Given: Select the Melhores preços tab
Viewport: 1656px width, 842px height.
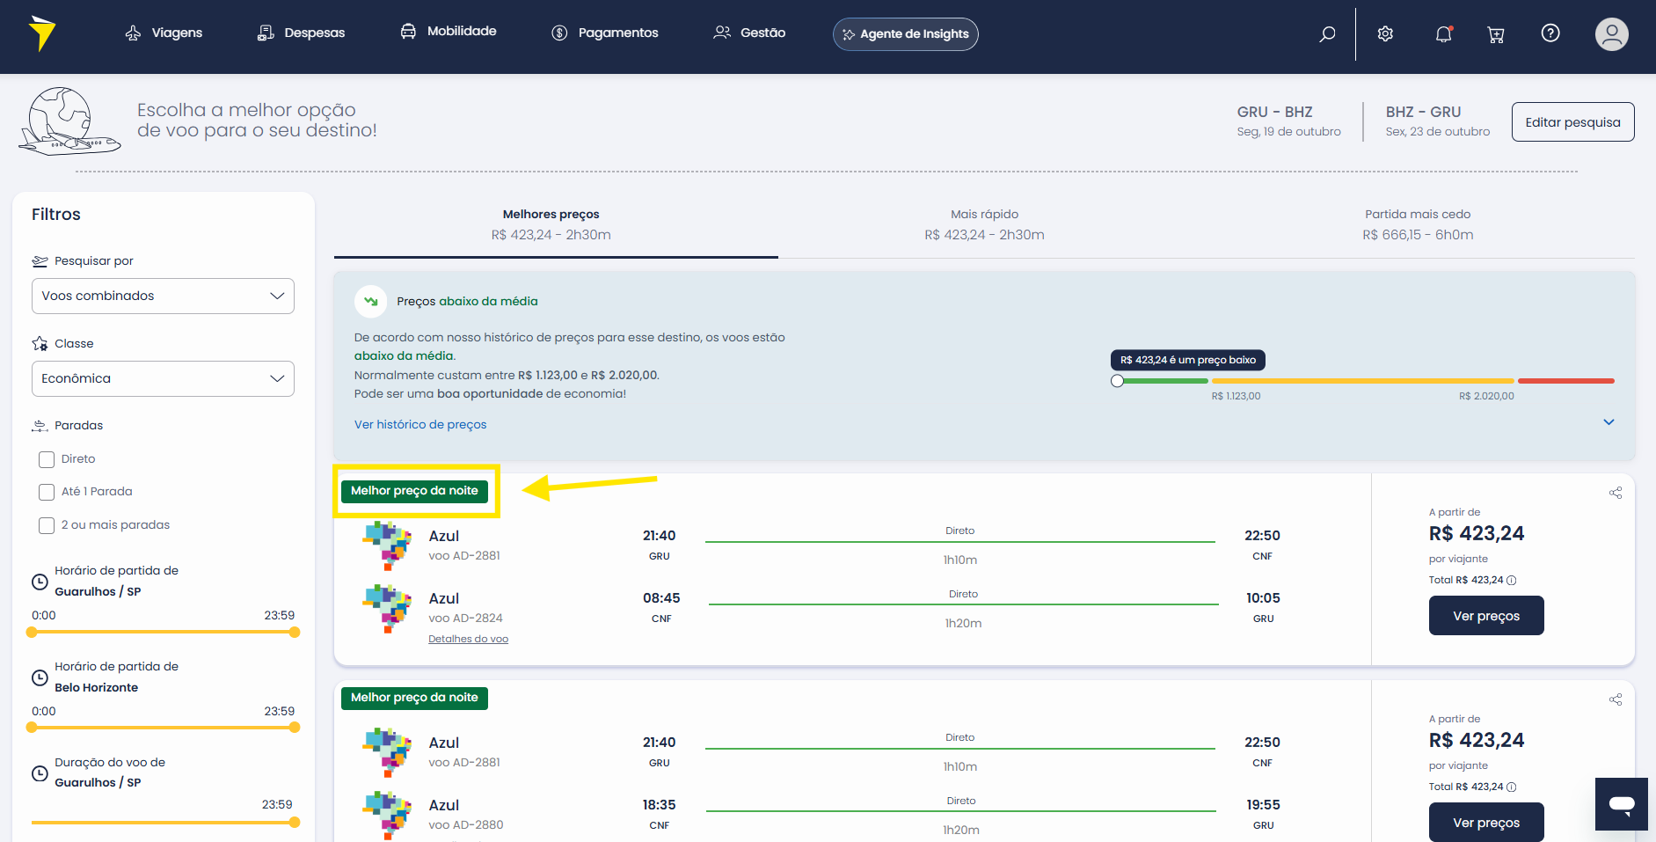Looking at the screenshot, I should point(556,224).
